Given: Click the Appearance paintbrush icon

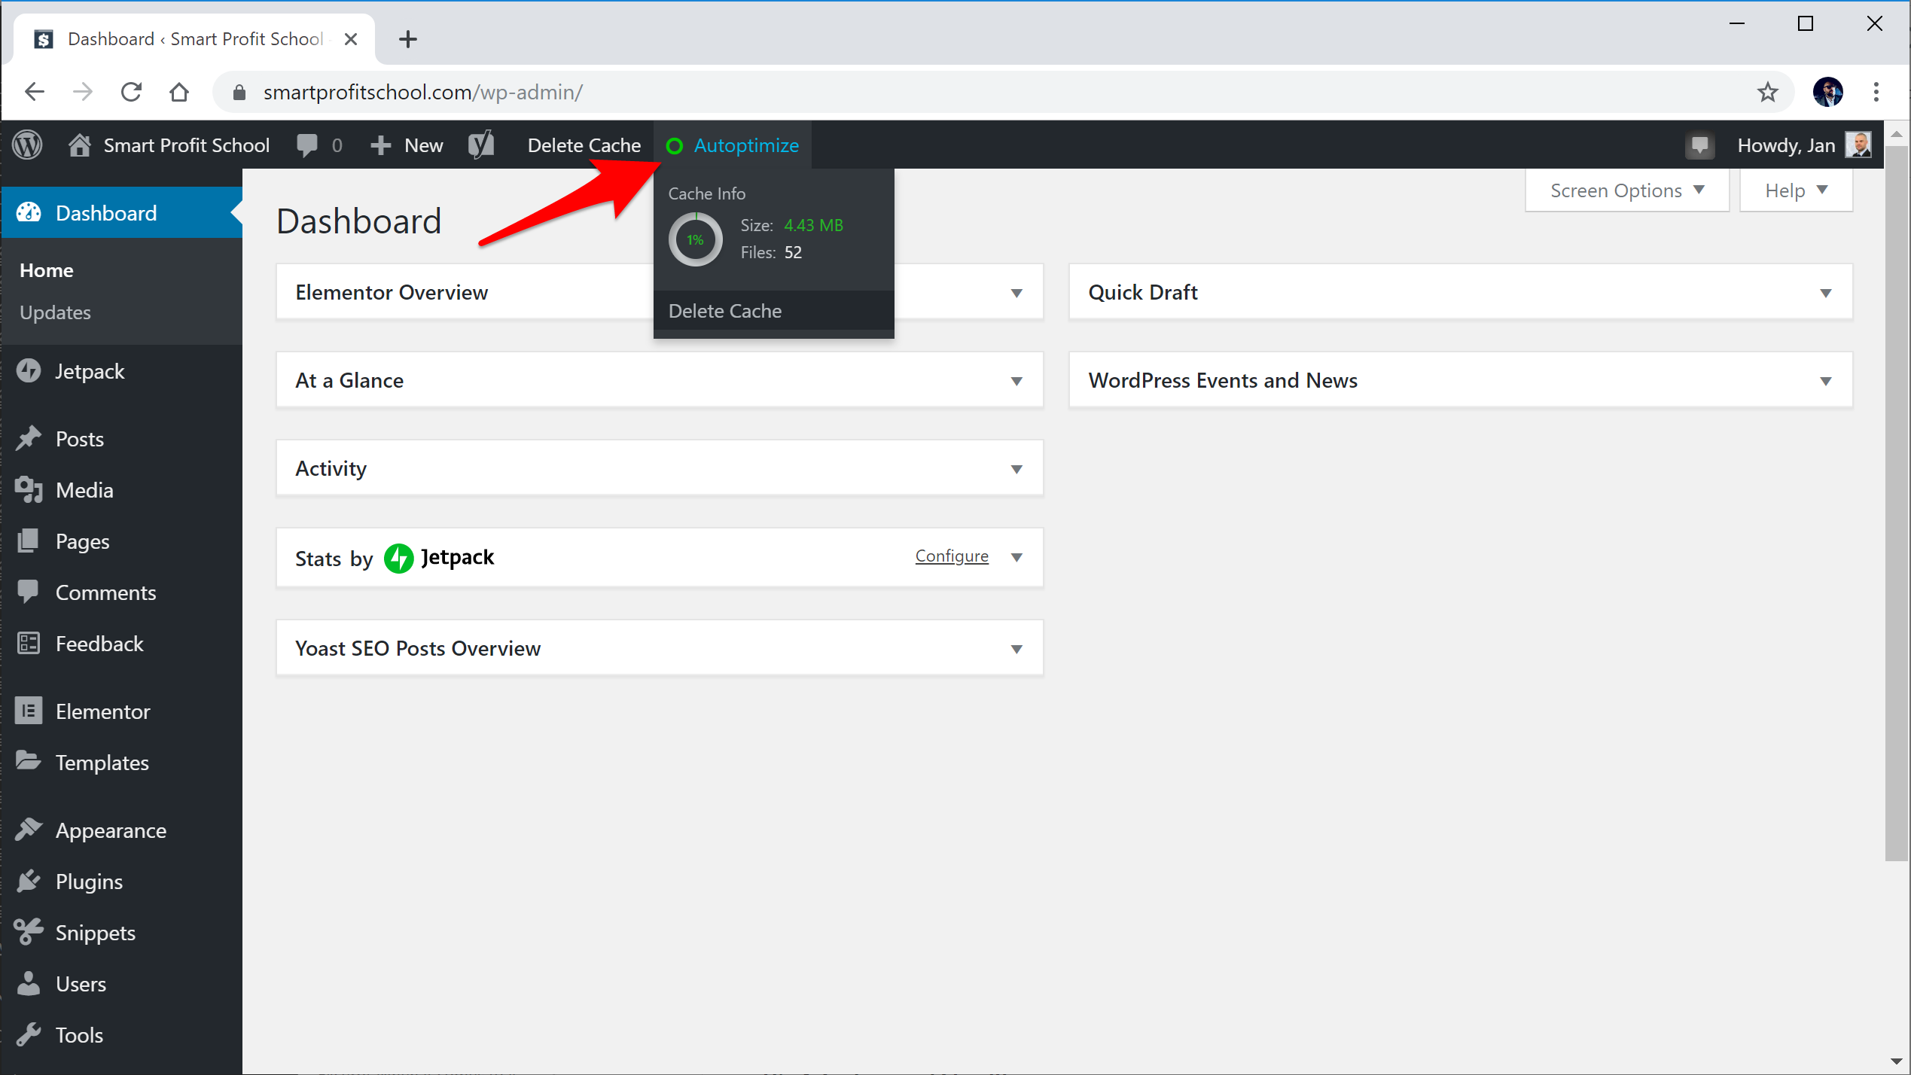Looking at the screenshot, I should tap(29, 830).
